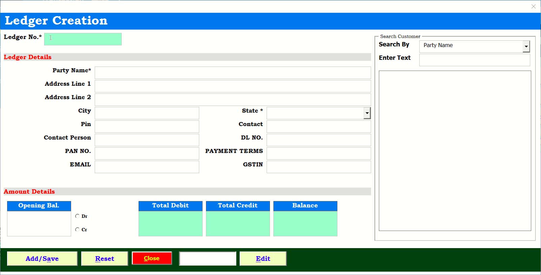Screen dimensions: 541x275
Task: Click the Opening Bal. amount box
Action: point(39,224)
